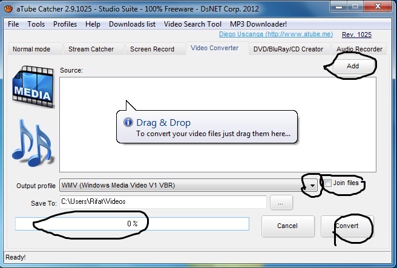Enable the Join files checkbox

pyautogui.click(x=327, y=183)
